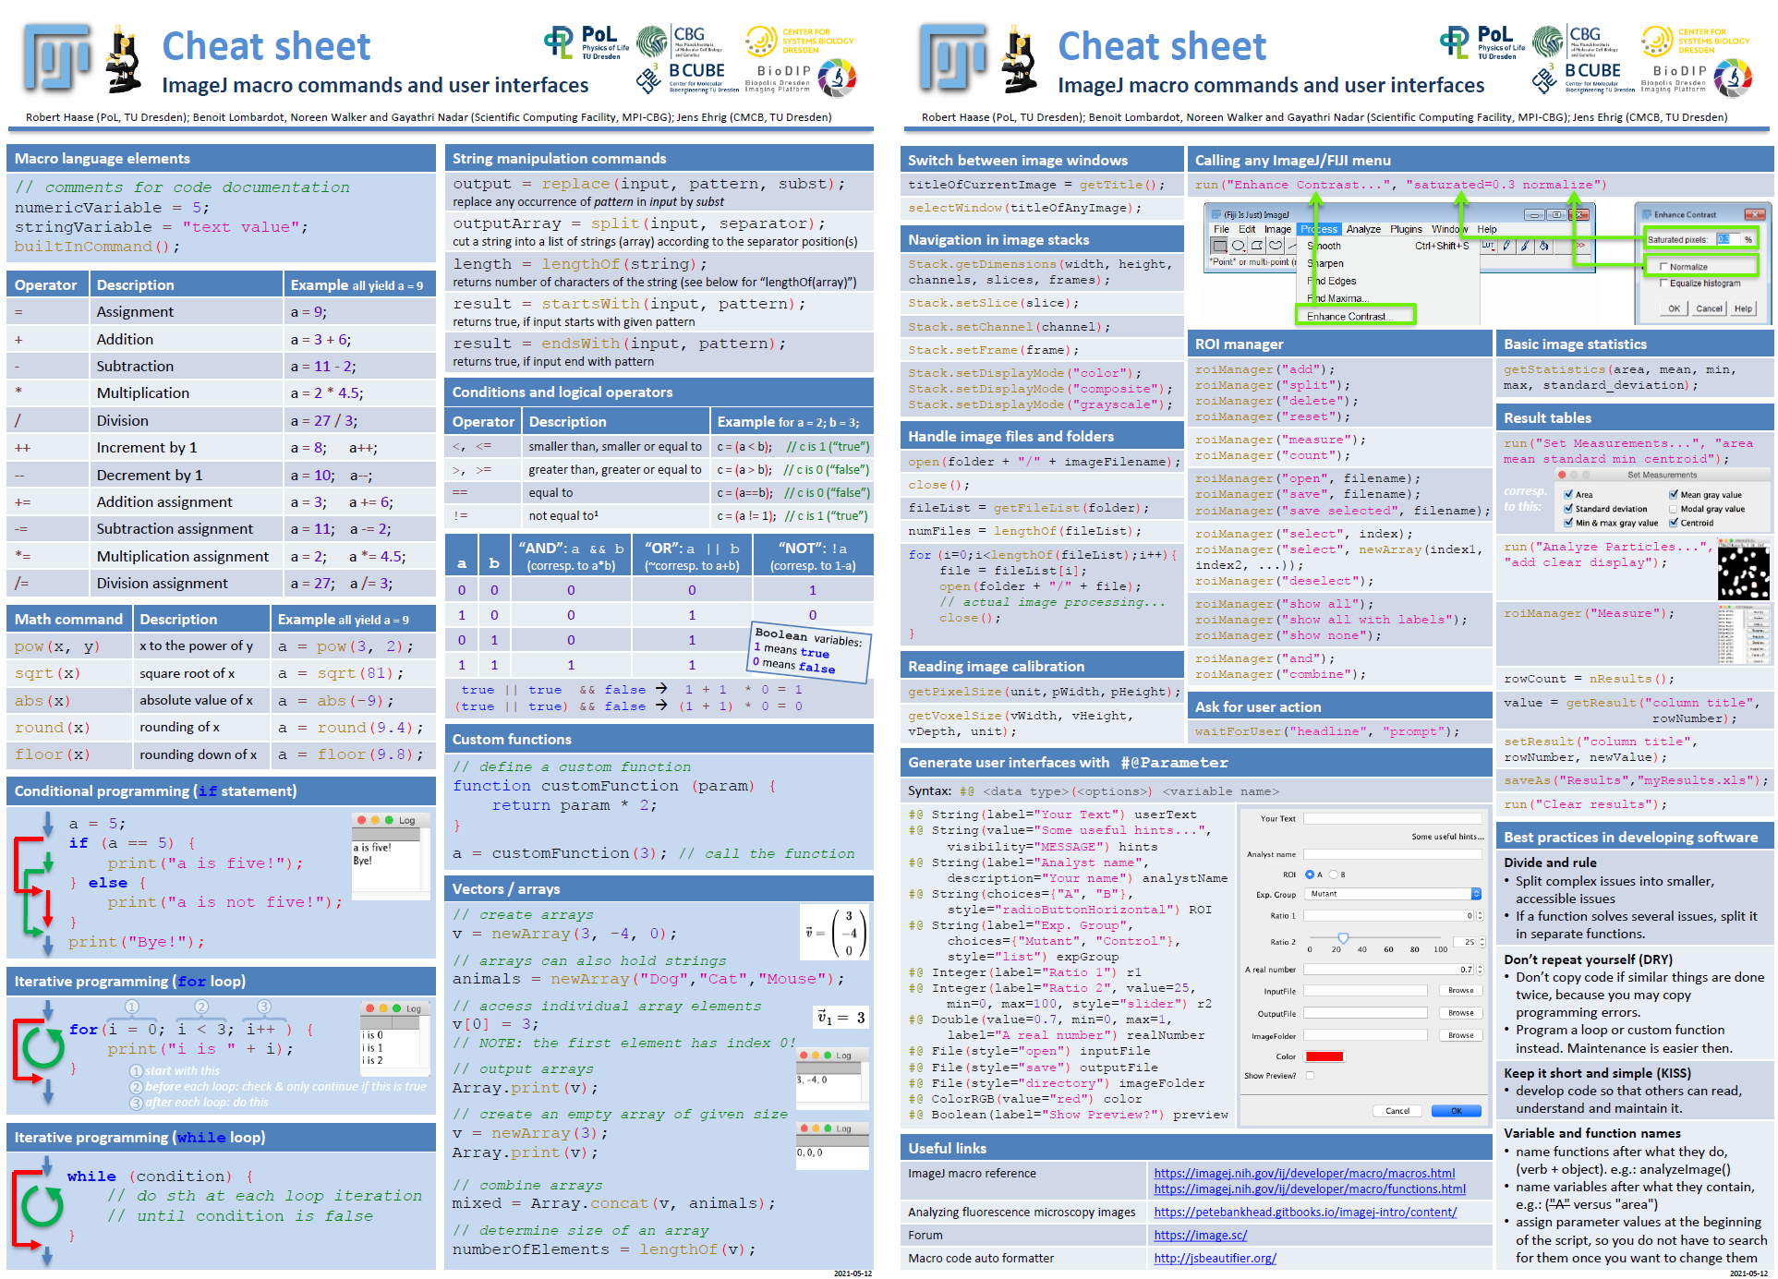
Task: Select the Flood Fill bucket tool
Action: (1543, 246)
